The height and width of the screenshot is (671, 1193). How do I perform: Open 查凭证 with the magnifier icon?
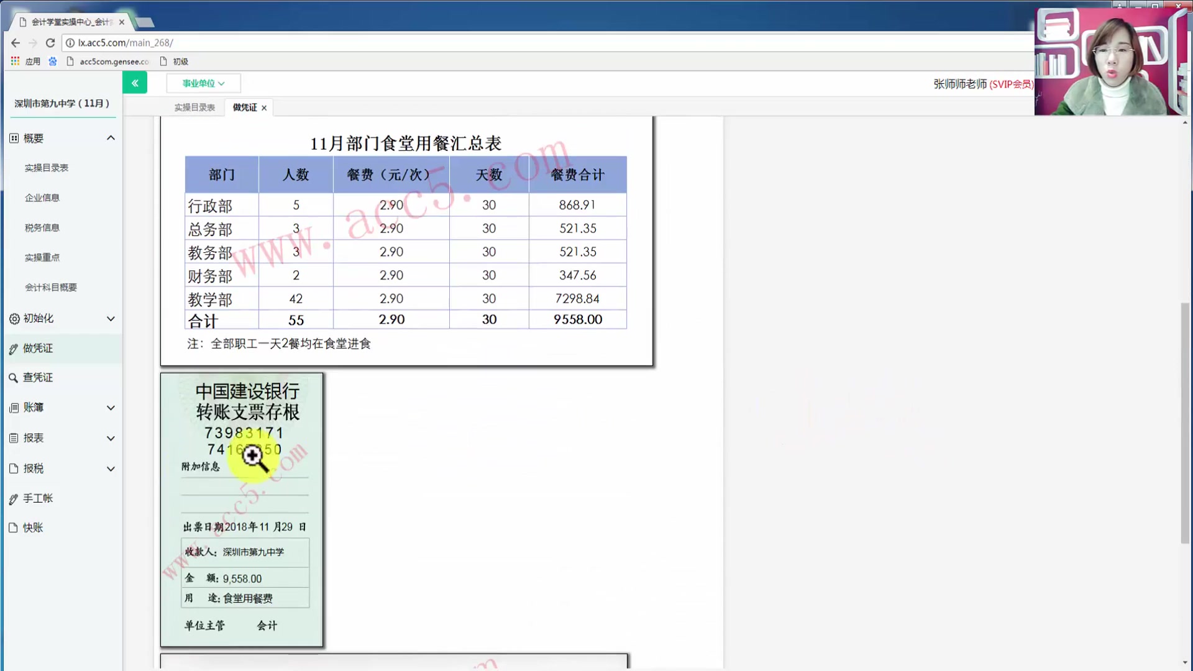14,378
